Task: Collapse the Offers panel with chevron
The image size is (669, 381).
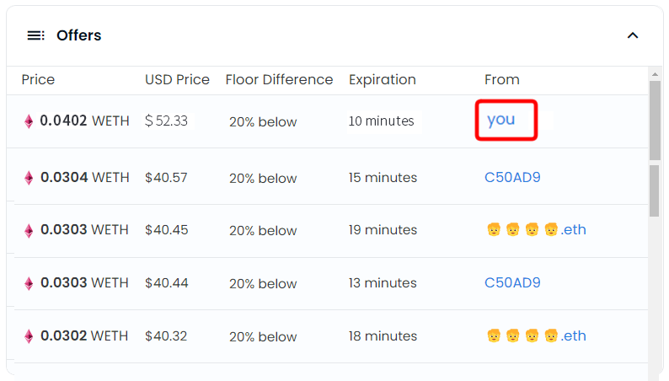Action: click(633, 35)
